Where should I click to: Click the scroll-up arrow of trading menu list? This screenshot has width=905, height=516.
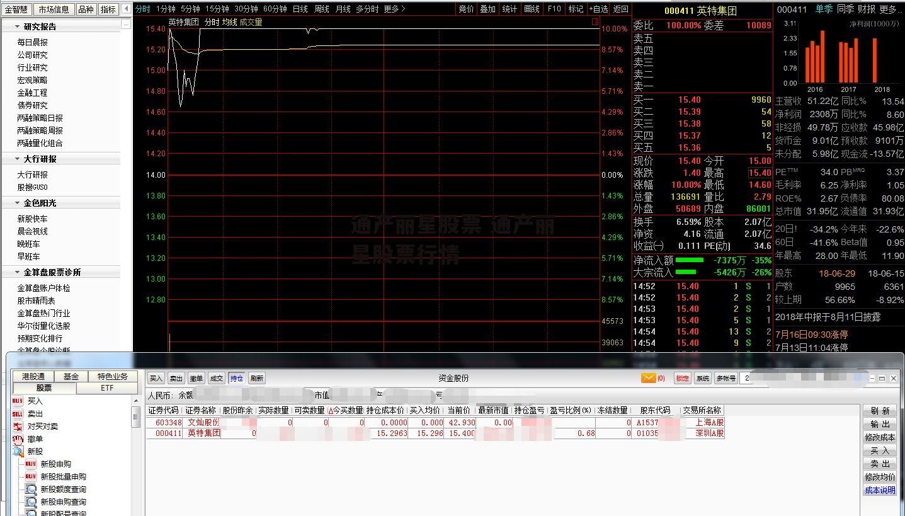coord(135,401)
